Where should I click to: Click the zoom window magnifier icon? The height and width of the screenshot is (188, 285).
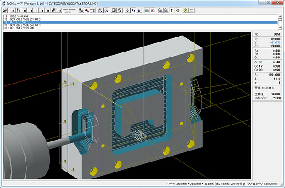point(106,9)
